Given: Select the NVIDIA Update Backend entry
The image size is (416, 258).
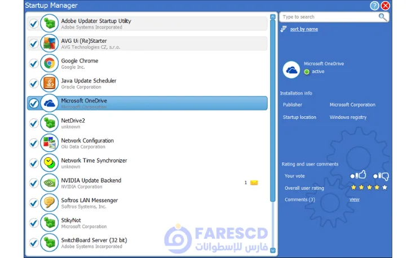Looking at the screenshot, I should pos(91,180).
